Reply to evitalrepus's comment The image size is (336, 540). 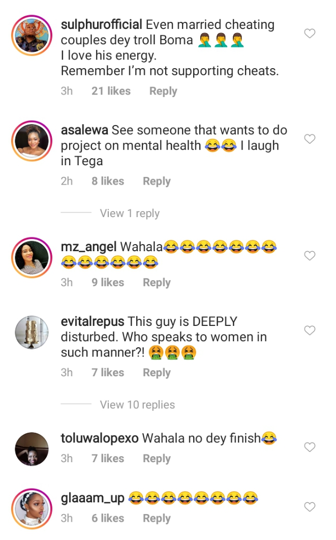coord(157,373)
